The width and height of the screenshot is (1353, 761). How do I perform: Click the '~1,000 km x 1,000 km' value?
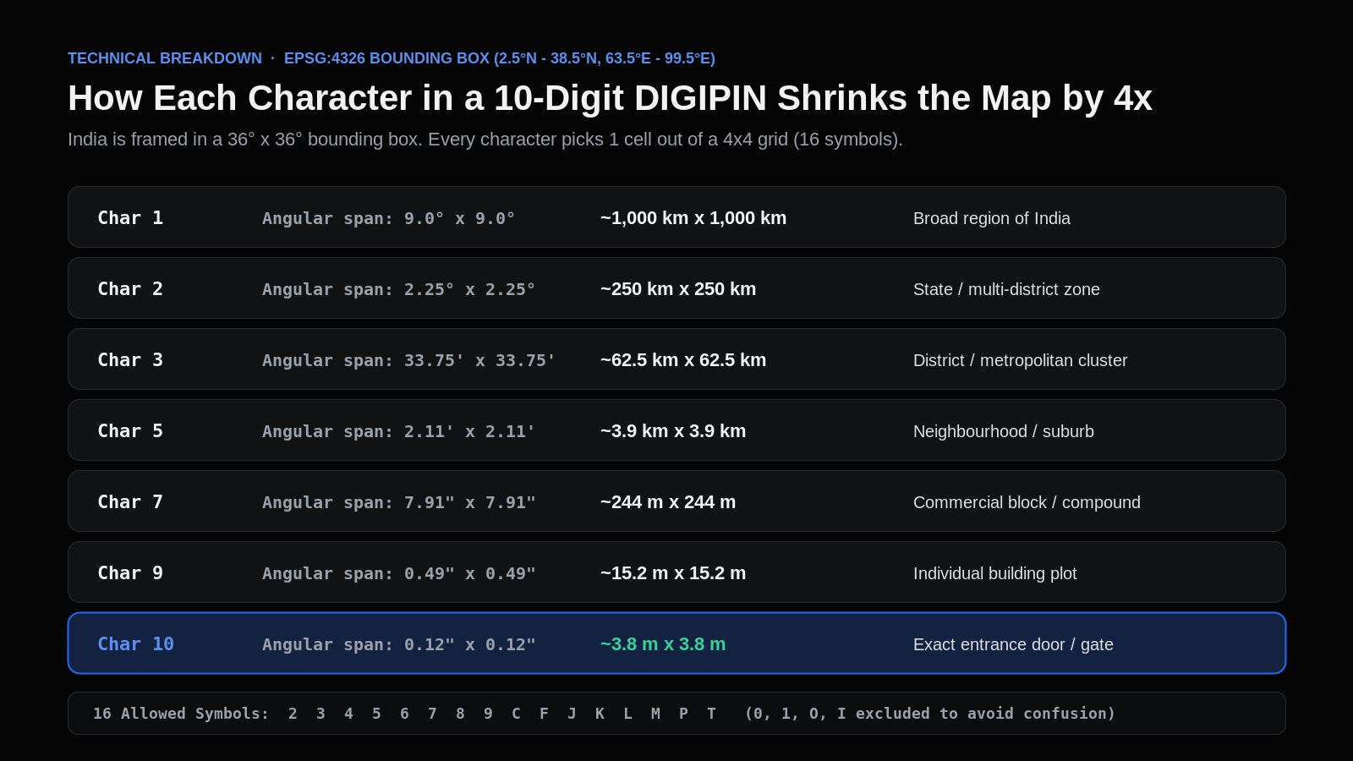point(693,218)
